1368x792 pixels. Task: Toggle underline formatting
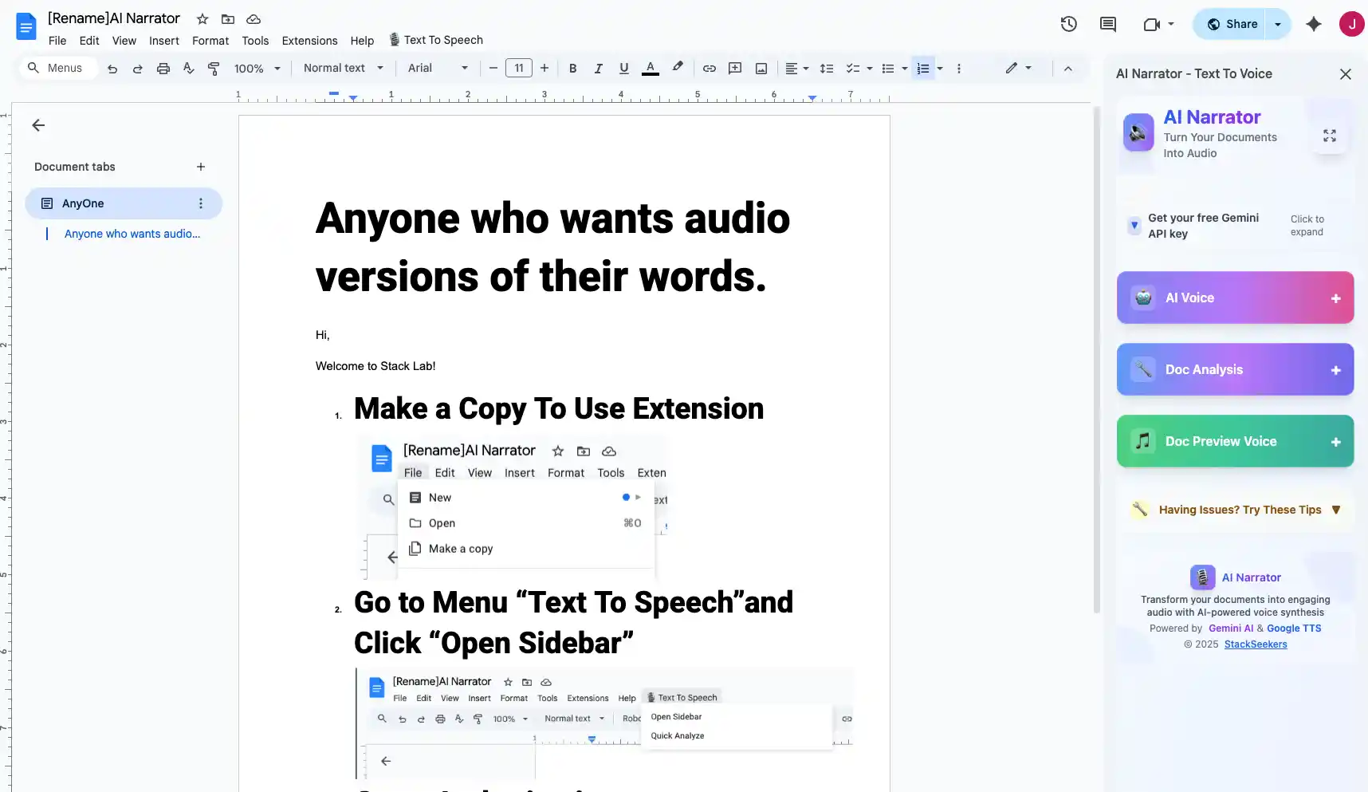pyautogui.click(x=623, y=69)
